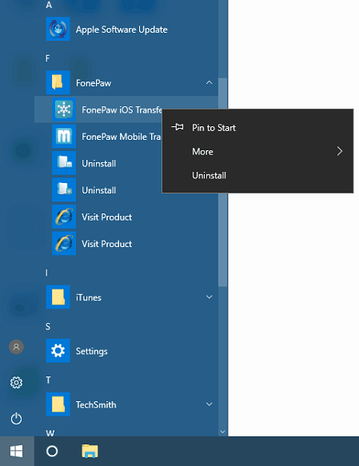Click the FonePaw folder icon
This screenshot has height=466, width=359.
pyautogui.click(x=58, y=82)
